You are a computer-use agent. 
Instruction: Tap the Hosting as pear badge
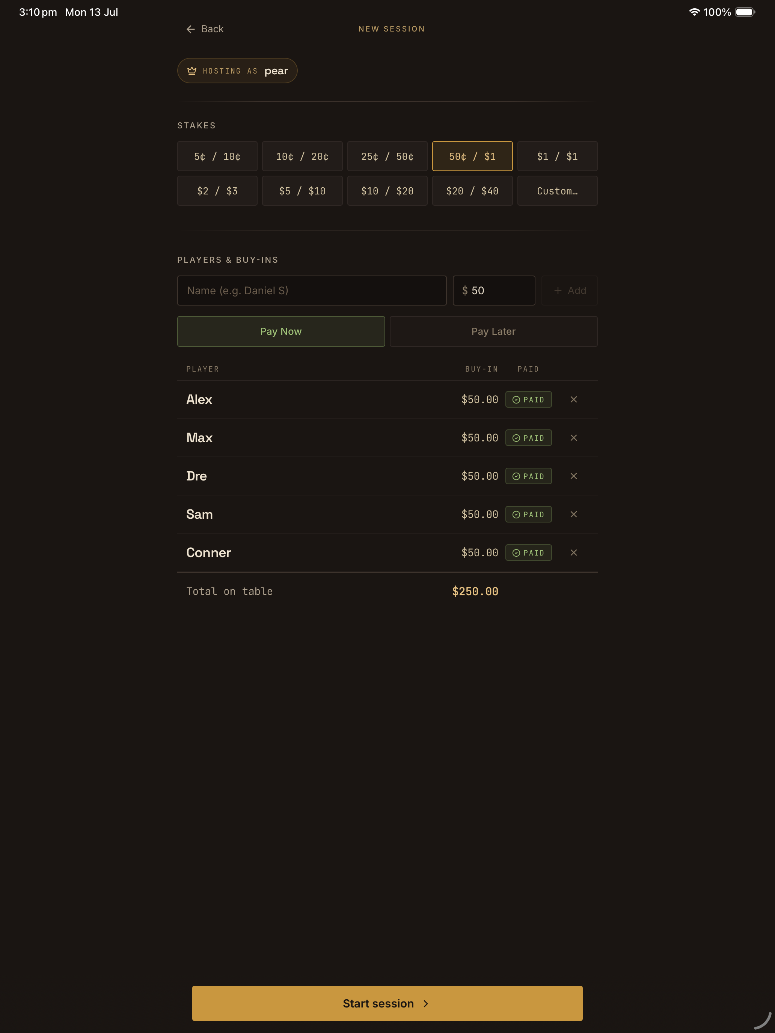(237, 71)
